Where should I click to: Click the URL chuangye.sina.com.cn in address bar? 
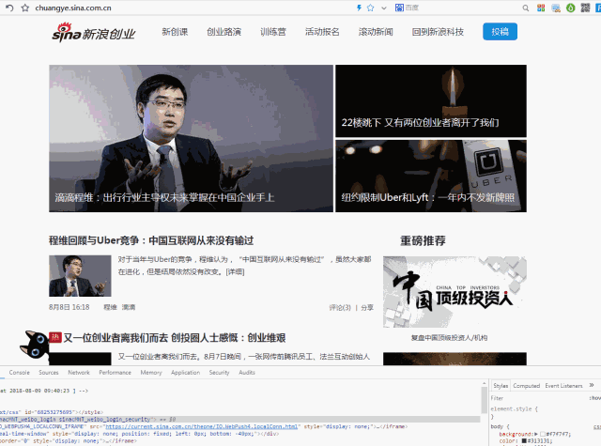pyautogui.click(x=73, y=8)
